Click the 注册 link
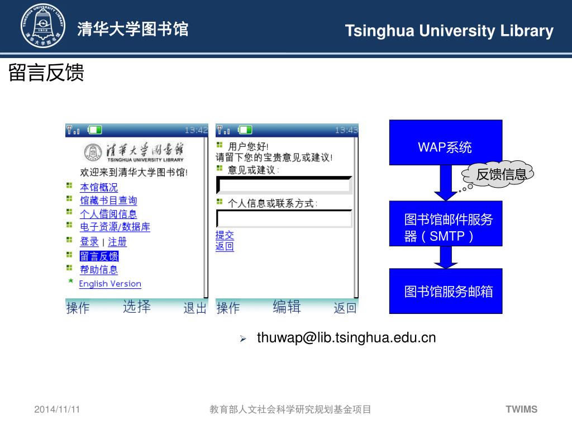This screenshot has height=429, width=572. [x=117, y=241]
